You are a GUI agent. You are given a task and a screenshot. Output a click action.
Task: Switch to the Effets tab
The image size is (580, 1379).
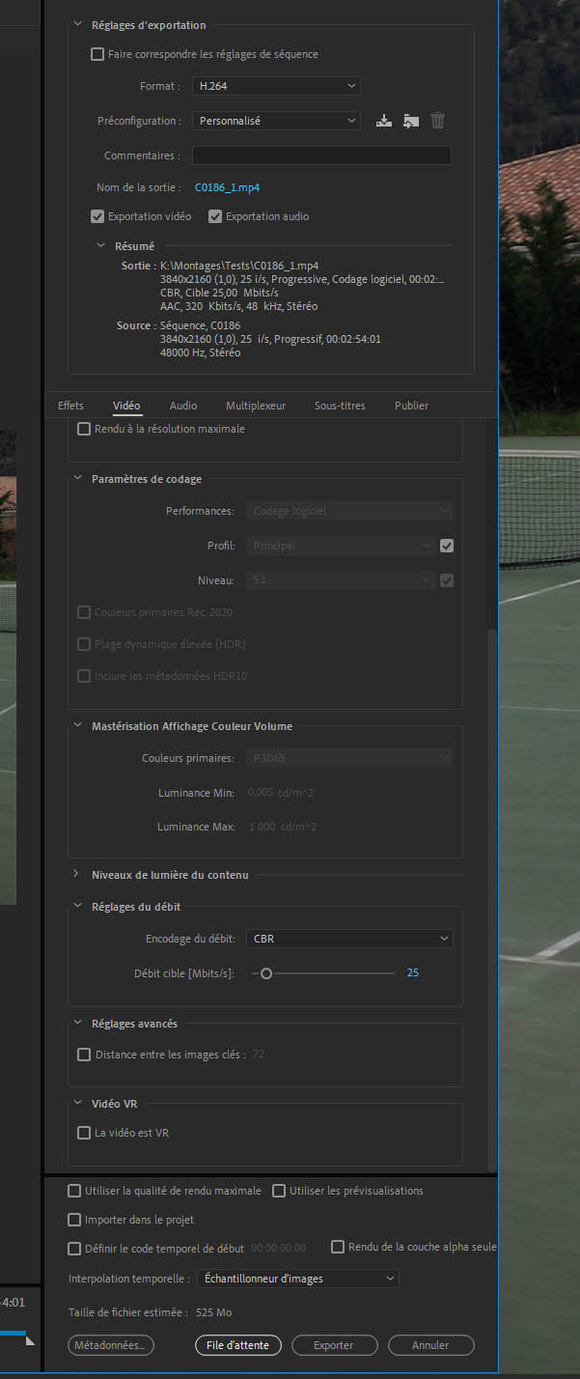coord(70,406)
